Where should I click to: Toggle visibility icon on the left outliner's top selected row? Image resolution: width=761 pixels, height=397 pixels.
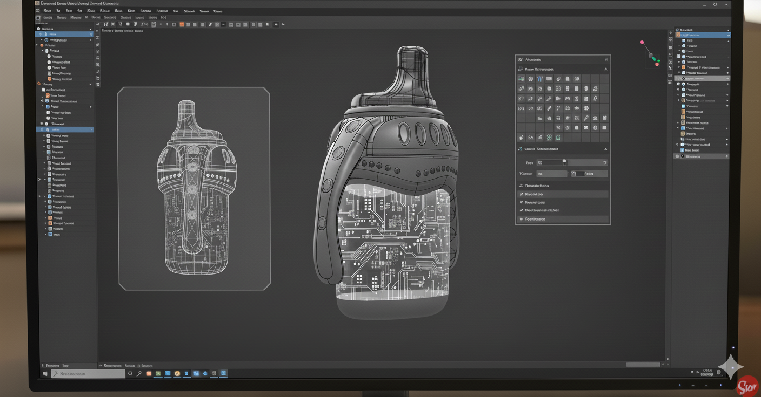pyautogui.click(x=90, y=34)
